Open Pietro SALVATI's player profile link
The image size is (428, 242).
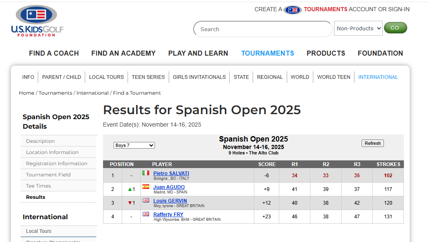[x=171, y=173]
